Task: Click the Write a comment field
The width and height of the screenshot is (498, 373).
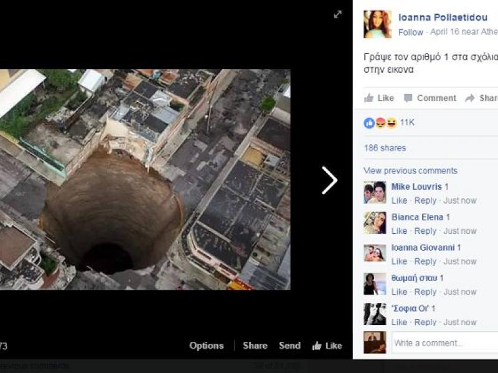Action: tap(444, 343)
